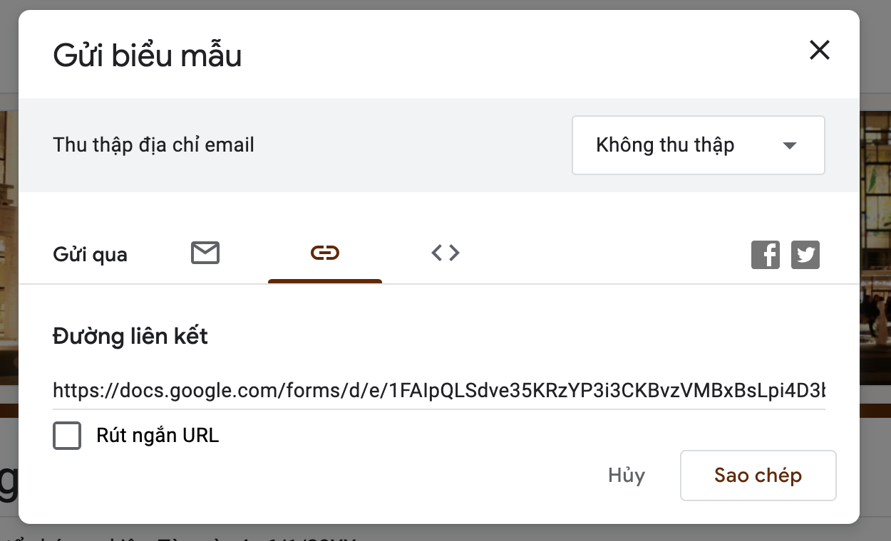891x541 pixels.
Task: Click the Đường liên kết heading
Action: point(130,336)
